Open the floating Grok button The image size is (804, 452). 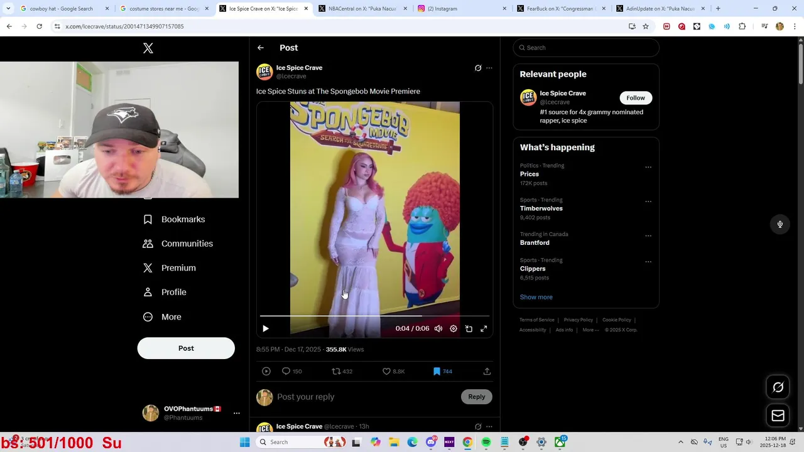778,387
